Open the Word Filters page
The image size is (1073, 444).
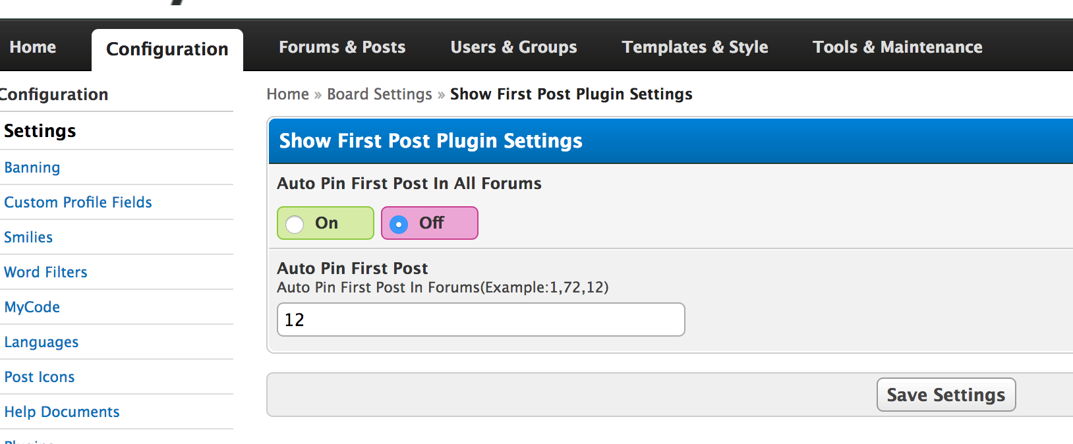(45, 272)
